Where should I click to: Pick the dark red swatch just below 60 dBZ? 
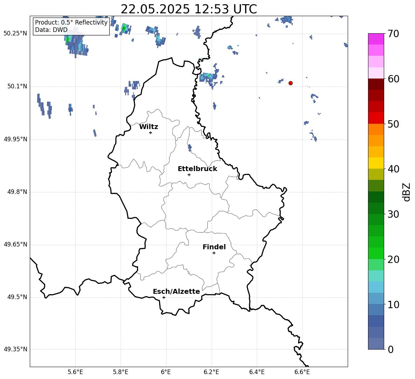(376, 84)
